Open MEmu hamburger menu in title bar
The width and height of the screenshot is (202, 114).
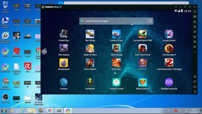[x=176, y=7]
